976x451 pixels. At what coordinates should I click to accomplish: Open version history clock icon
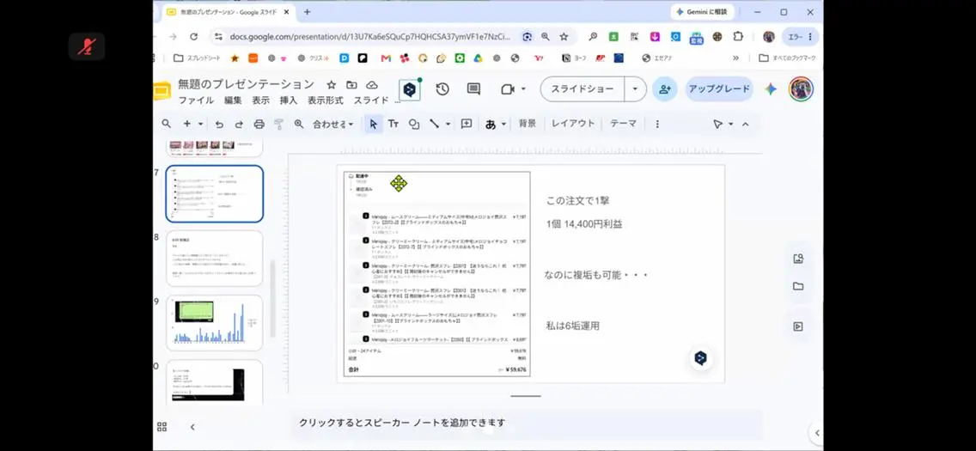pos(442,89)
